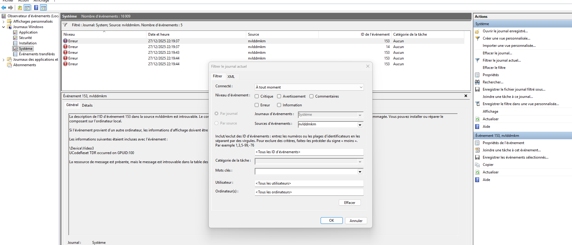Click the green Actualiser icon under Système
Image resolution: width=572 pixels, height=245 pixels.
pyautogui.click(x=477, y=119)
